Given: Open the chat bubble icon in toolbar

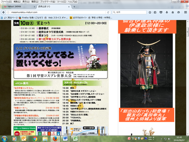Looking at the screenshot, I should tap(178, 12).
